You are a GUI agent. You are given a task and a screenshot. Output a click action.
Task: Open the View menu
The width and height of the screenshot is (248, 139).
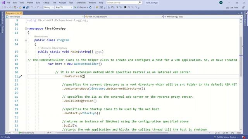22,3
